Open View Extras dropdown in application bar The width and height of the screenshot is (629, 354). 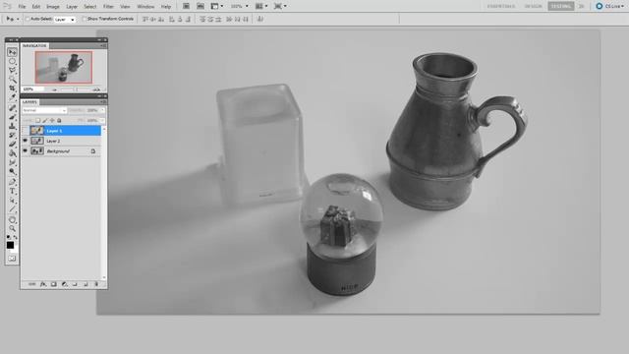(x=217, y=6)
